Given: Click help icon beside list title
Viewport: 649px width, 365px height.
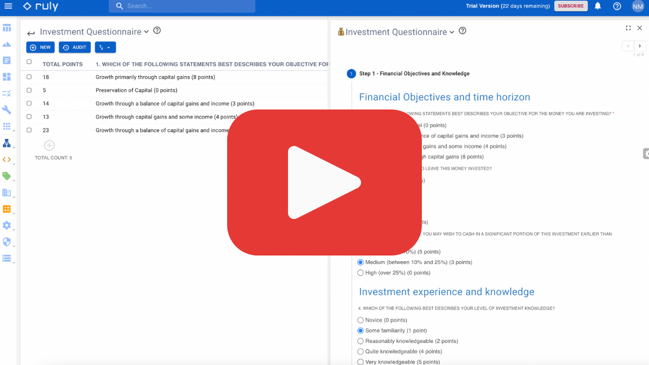Looking at the screenshot, I should tap(157, 30).
